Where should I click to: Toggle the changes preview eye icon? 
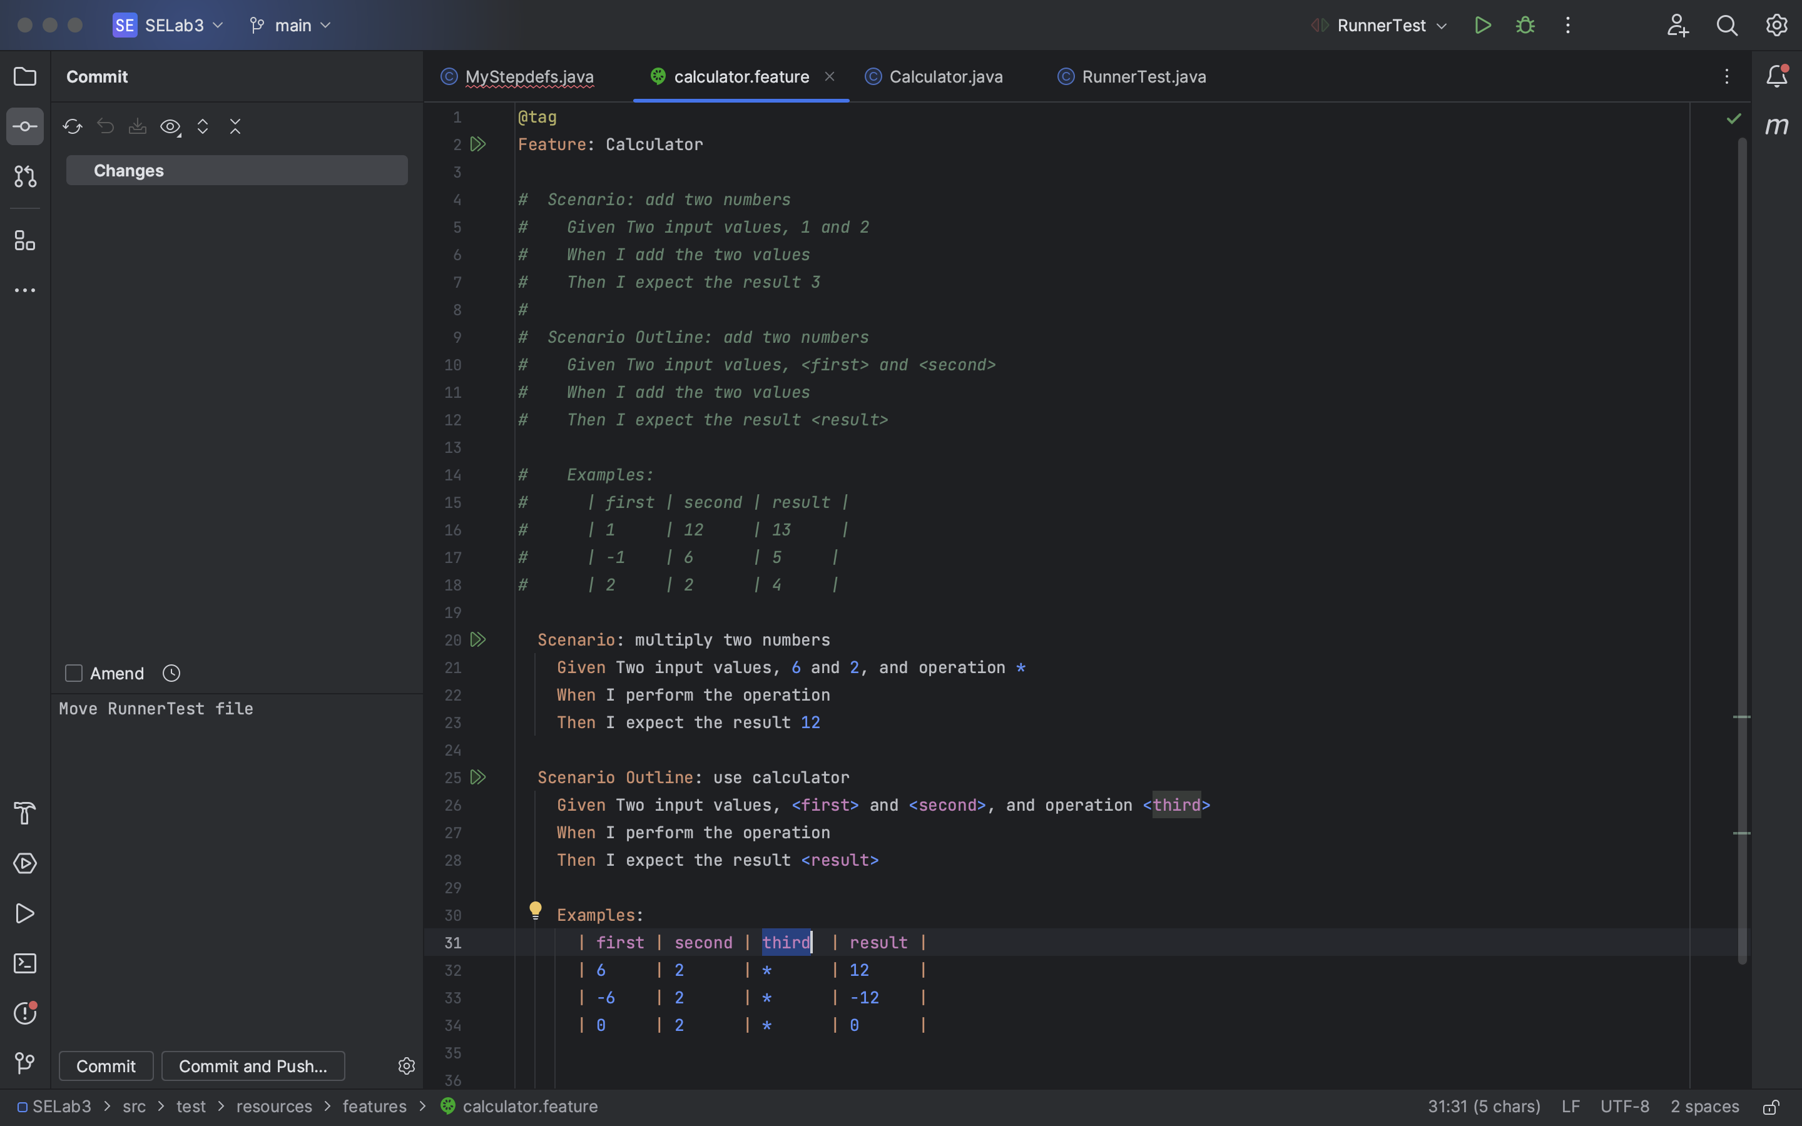(171, 126)
